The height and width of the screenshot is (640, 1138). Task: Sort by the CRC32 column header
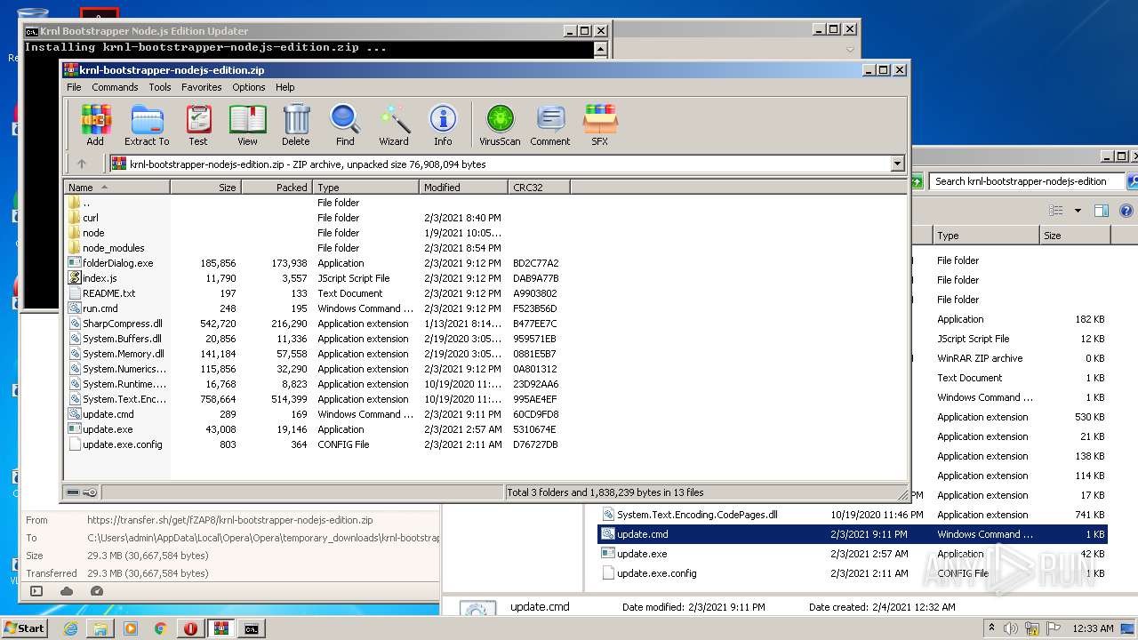coord(539,188)
